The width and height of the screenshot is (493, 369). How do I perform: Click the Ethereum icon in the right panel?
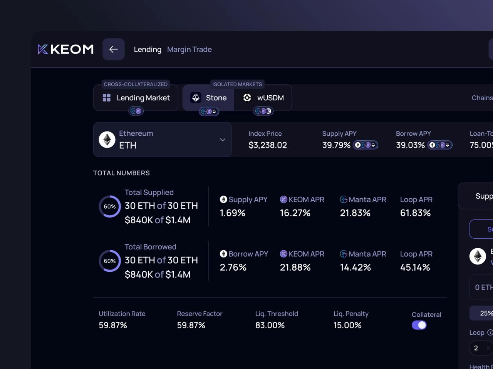pyautogui.click(x=478, y=256)
